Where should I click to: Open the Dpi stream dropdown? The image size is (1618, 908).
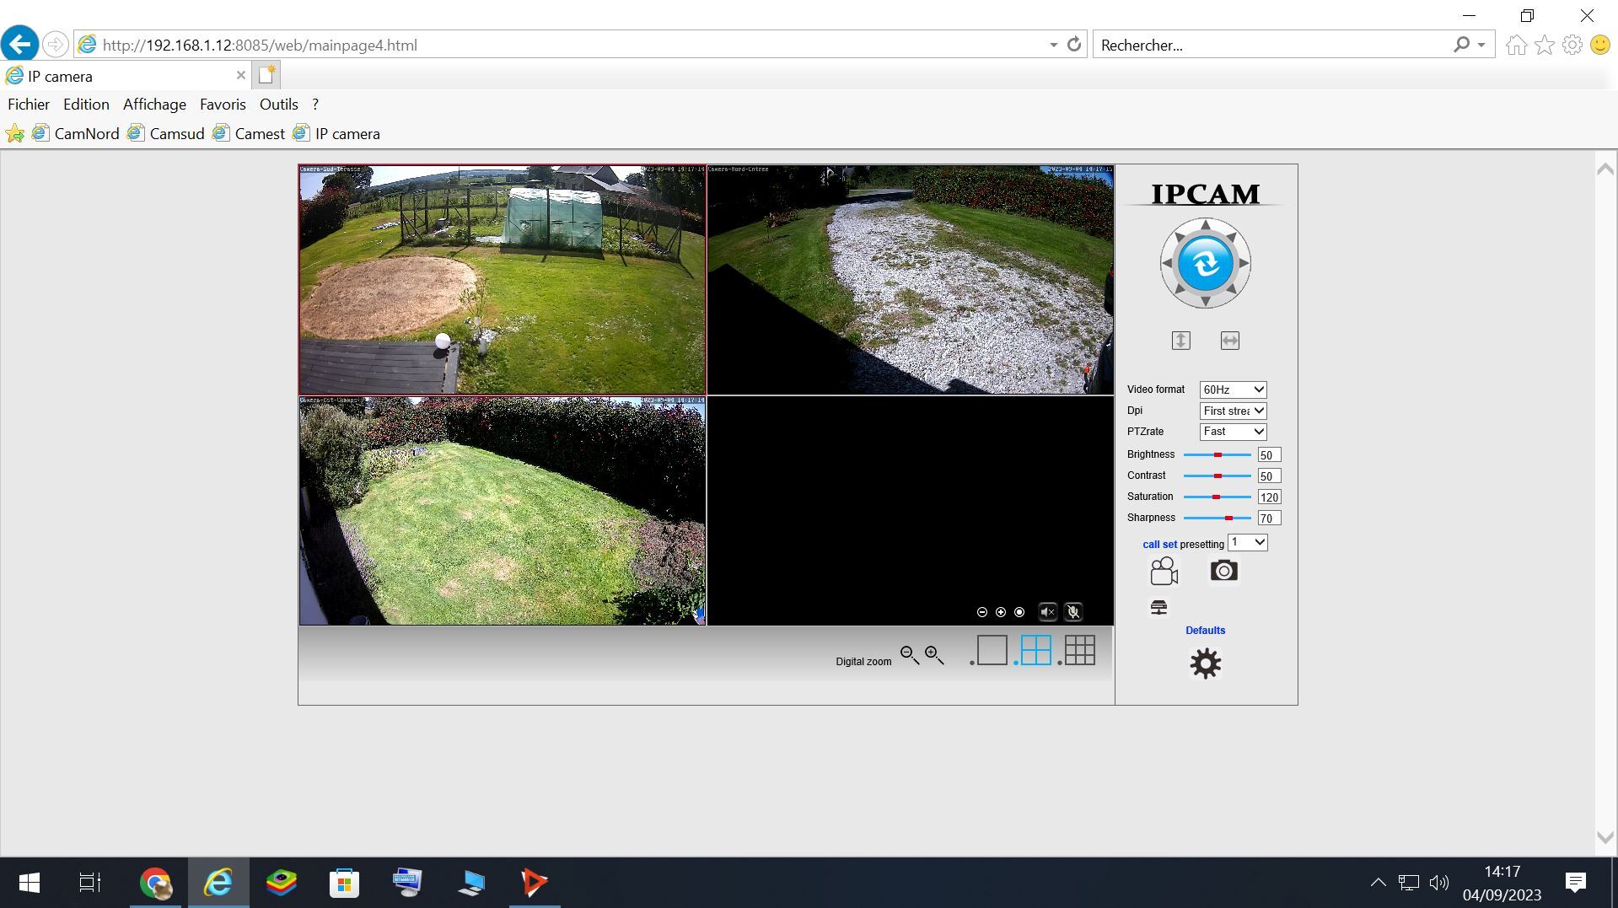tap(1233, 411)
